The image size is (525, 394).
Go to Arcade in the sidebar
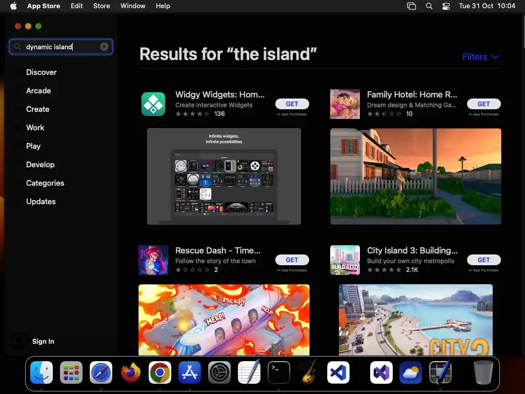(x=38, y=91)
